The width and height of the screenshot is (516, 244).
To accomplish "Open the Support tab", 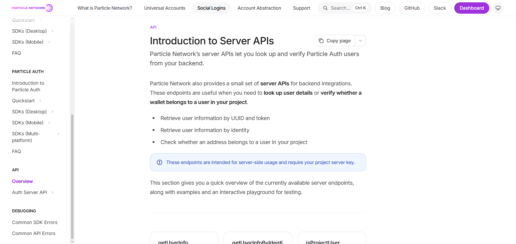I will [302, 8].
